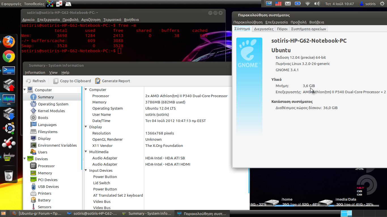Open Παρακολούθηση menu in system monitor
The height and width of the screenshot is (217, 387).
248,22
